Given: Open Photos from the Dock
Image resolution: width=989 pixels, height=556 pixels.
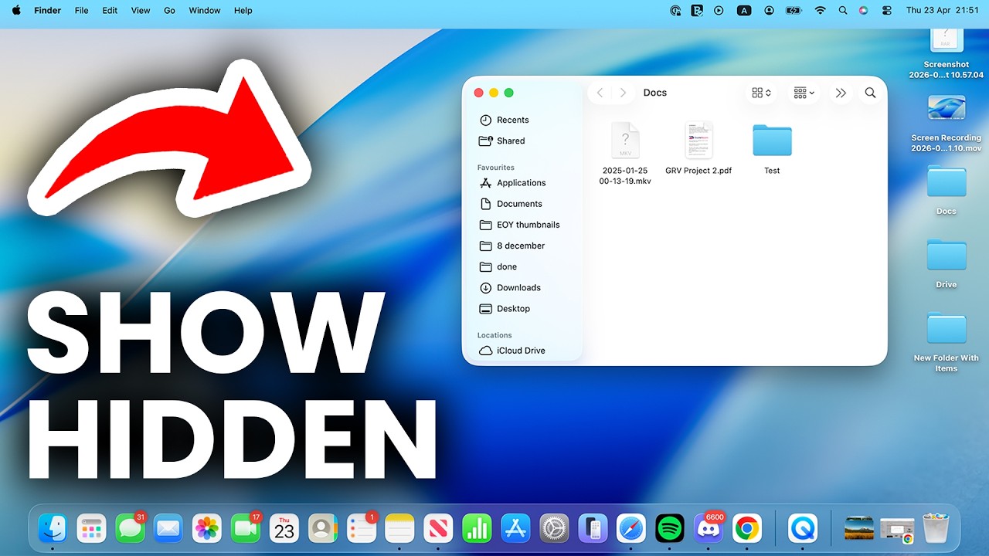Looking at the screenshot, I should click(207, 528).
